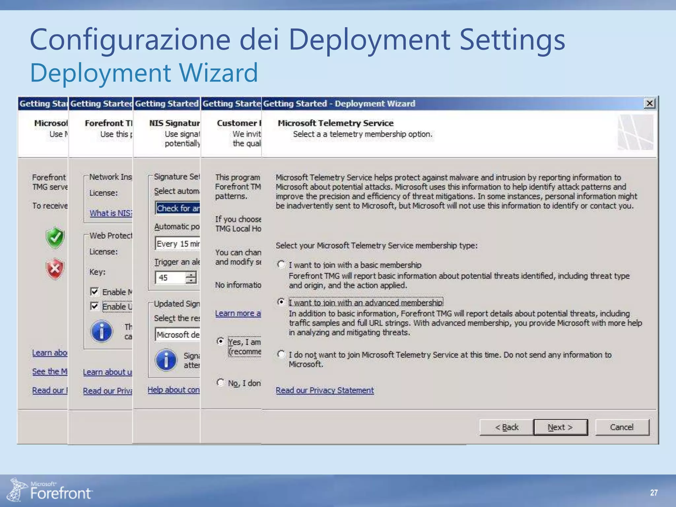Click the Next button
The width and height of the screenshot is (676, 507).
(x=560, y=427)
